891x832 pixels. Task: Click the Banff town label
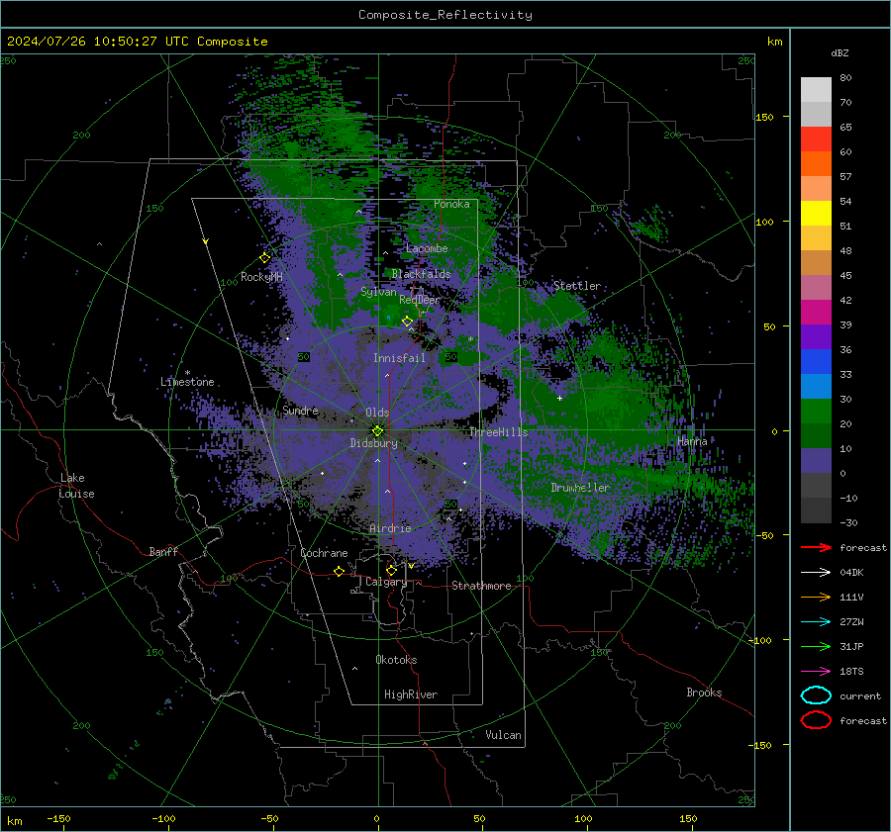coord(163,551)
